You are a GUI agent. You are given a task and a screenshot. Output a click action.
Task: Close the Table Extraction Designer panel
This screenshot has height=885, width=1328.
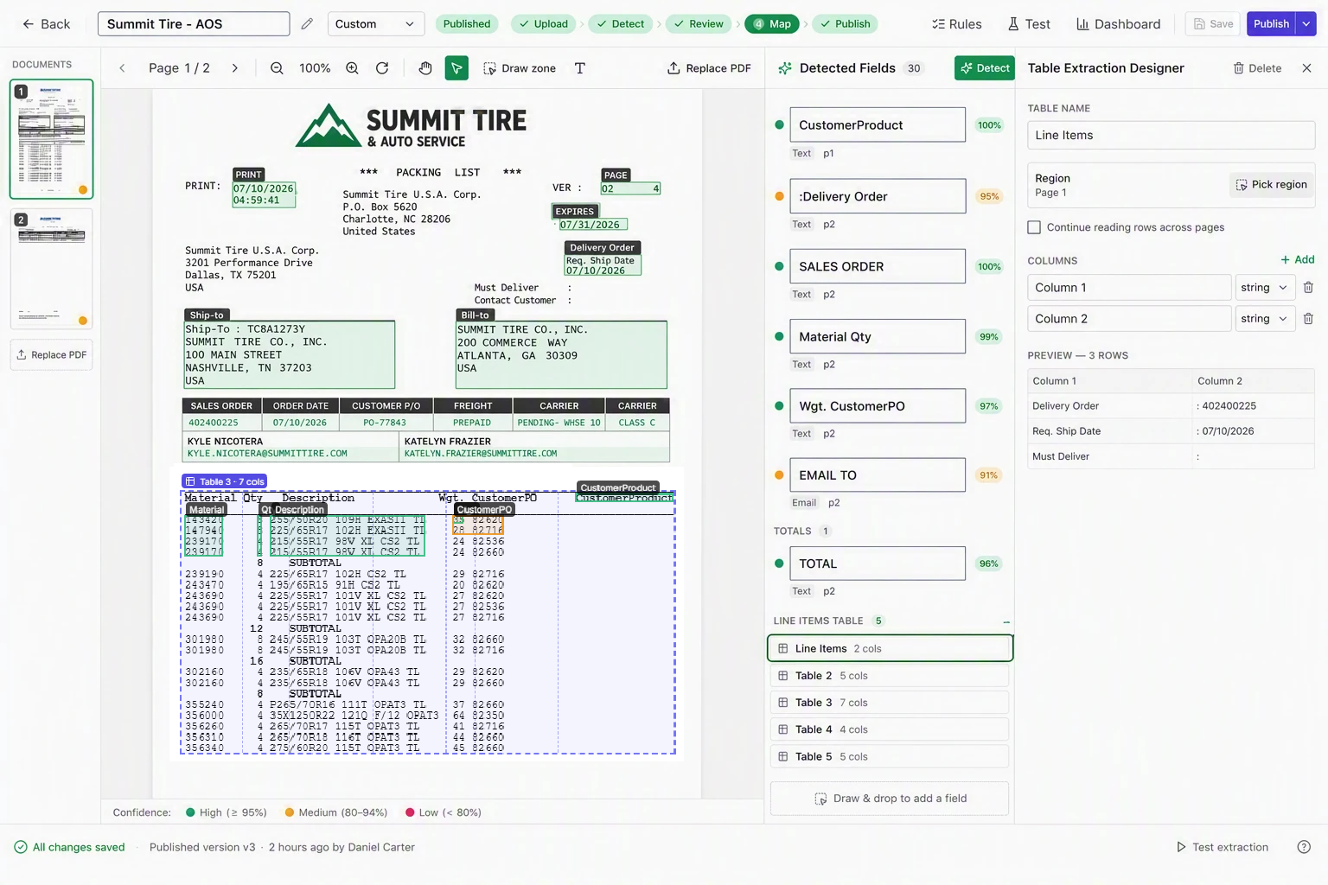point(1306,68)
